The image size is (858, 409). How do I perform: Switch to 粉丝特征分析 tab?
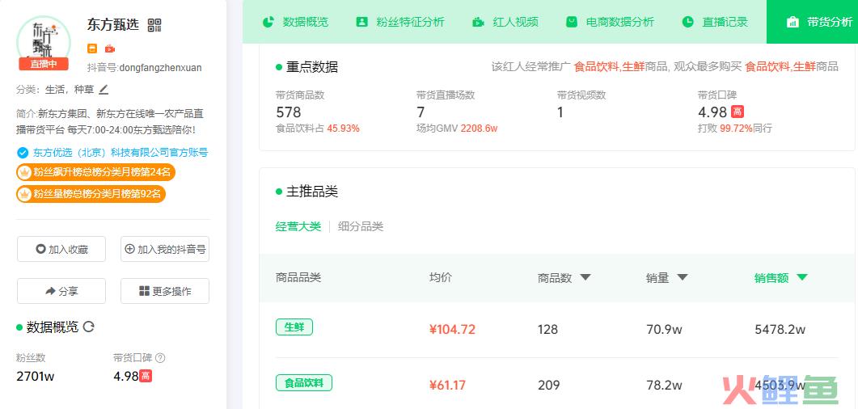(400, 22)
